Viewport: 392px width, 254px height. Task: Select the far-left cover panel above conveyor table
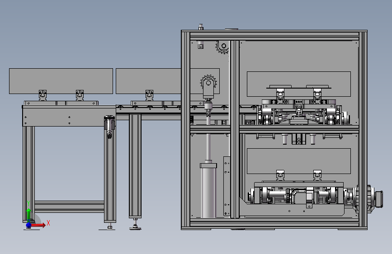(x=61, y=81)
